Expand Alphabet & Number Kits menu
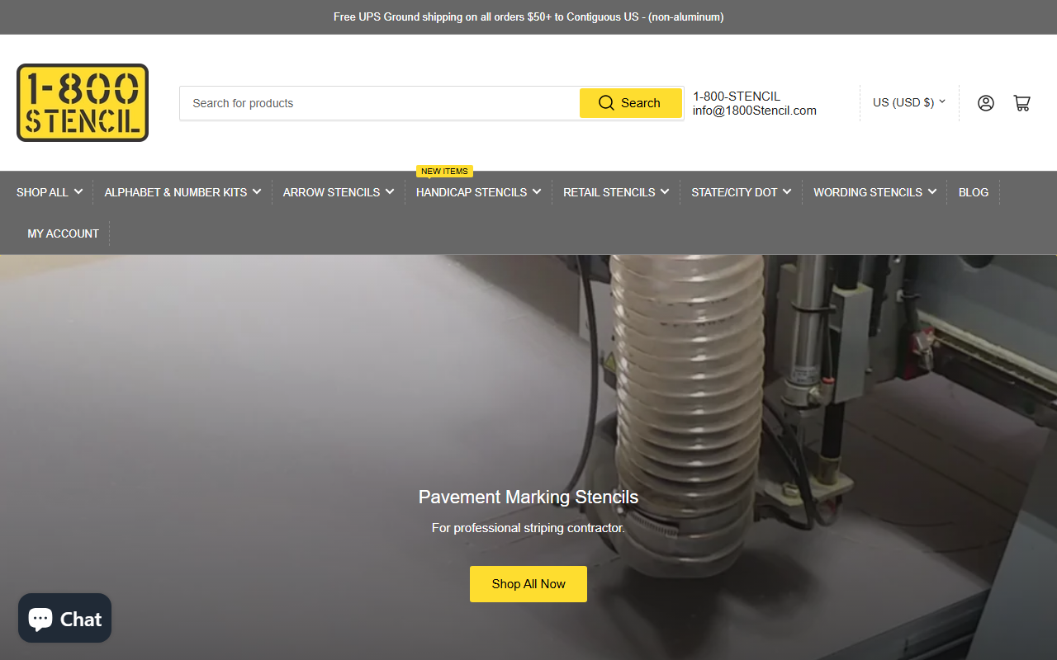The image size is (1057, 660). click(x=182, y=192)
